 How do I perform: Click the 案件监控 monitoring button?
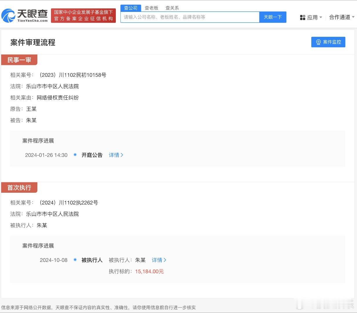pos(328,42)
